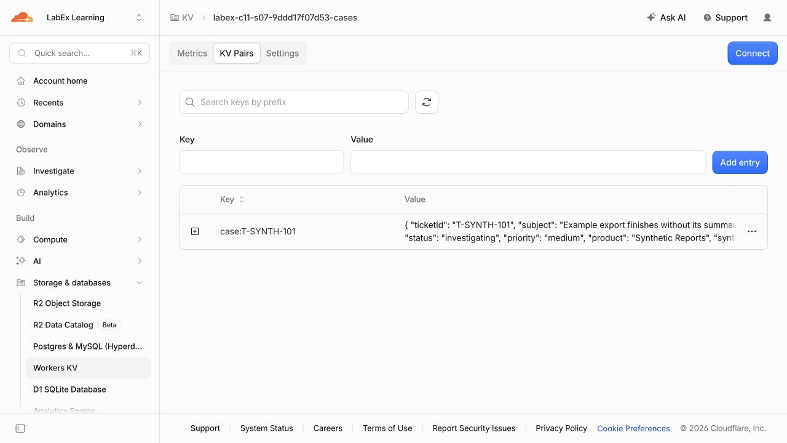Focus the Search keys by prefix field

294,102
